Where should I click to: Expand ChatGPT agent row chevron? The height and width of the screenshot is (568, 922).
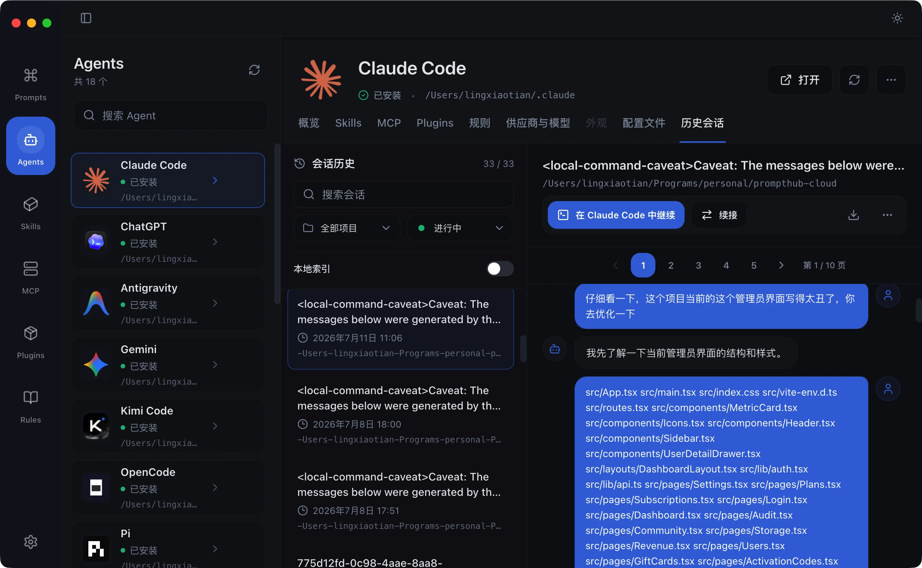(x=215, y=242)
